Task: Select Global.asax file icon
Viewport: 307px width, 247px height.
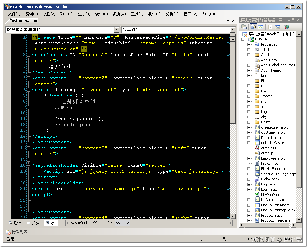Action: (257, 179)
